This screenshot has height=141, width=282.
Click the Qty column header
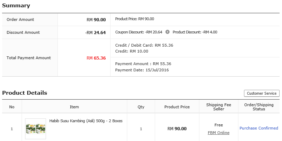(141, 107)
